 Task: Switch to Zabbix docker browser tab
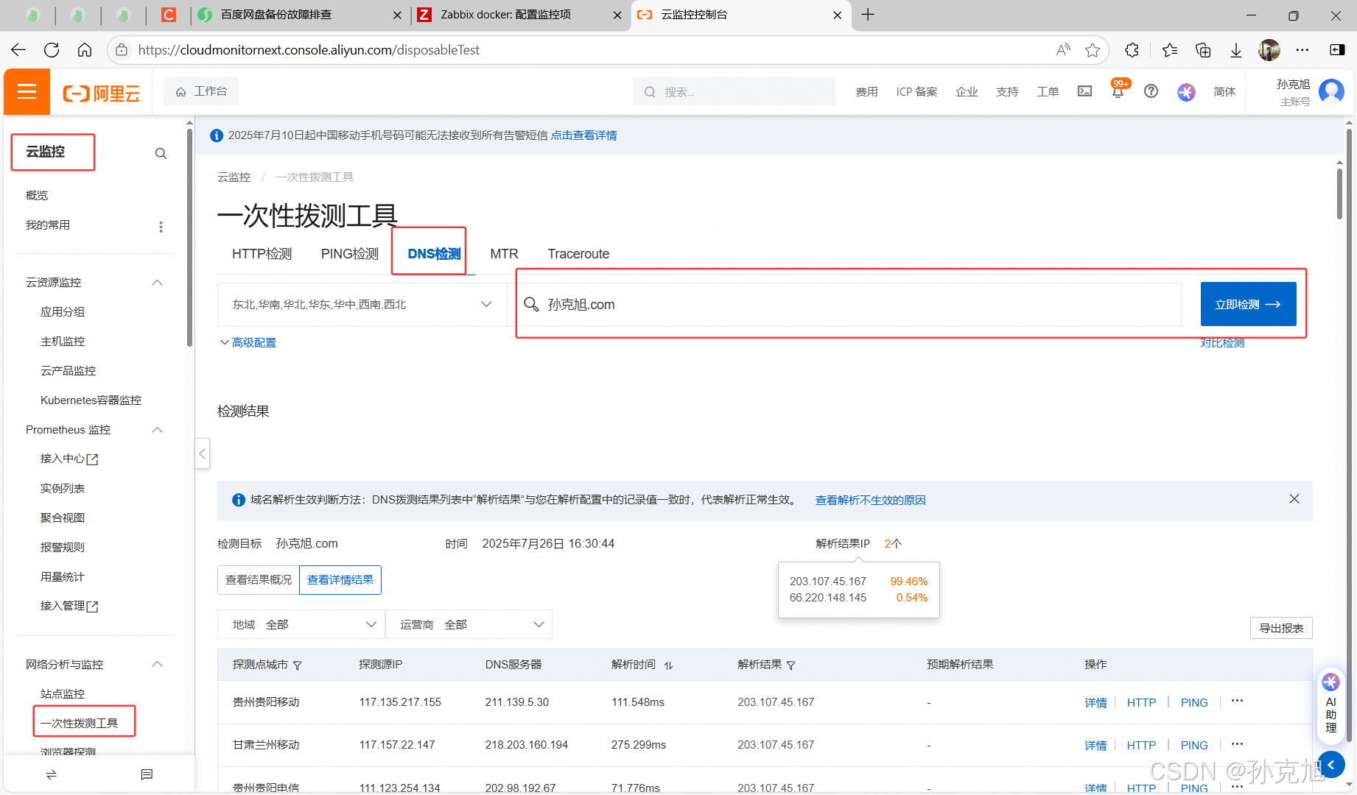519,15
